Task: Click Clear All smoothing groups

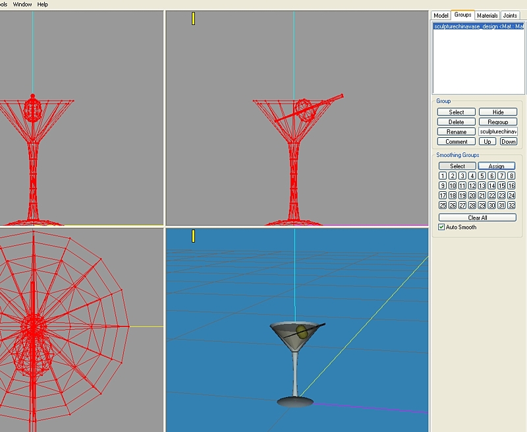Action: pyautogui.click(x=478, y=218)
